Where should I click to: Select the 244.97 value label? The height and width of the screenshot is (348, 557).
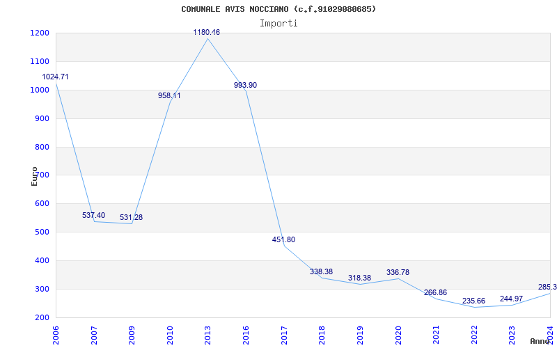click(x=511, y=299)
